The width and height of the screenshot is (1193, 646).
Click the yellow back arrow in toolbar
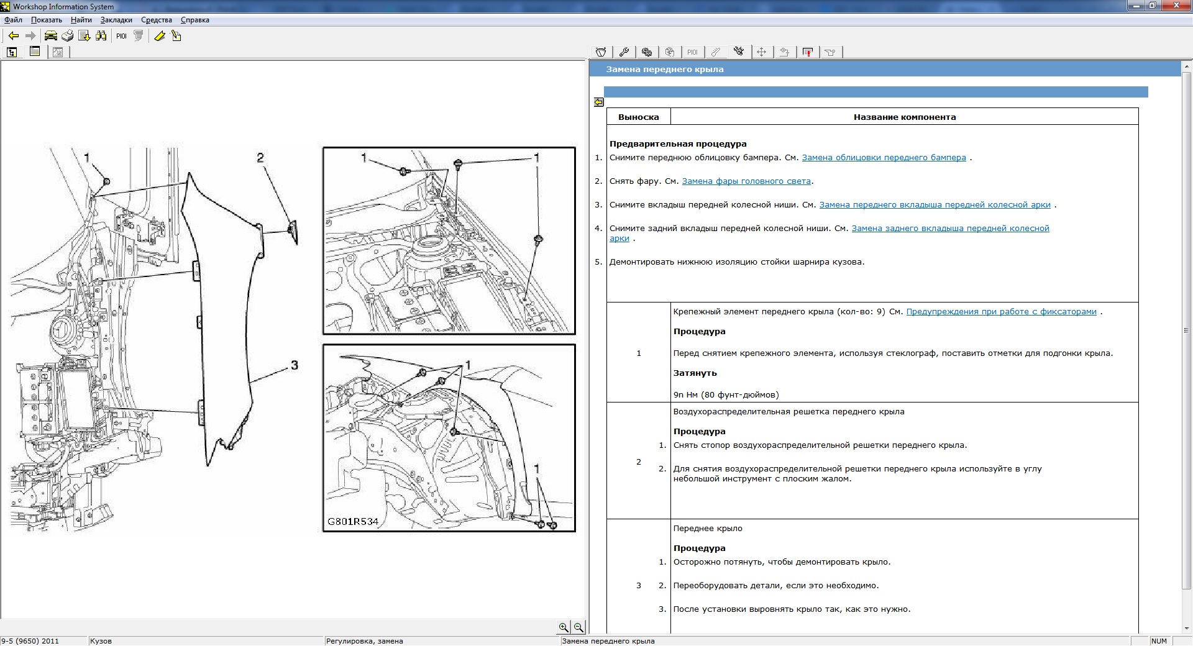click(13, 36)
